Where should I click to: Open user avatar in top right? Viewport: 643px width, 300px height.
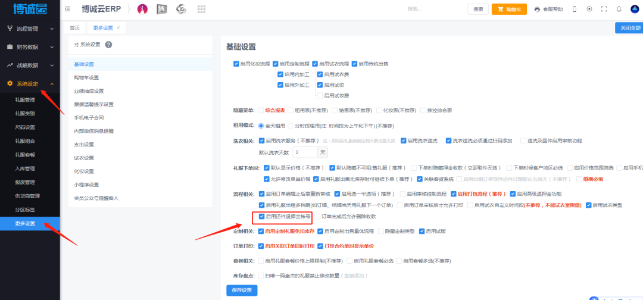click(635, 9)
